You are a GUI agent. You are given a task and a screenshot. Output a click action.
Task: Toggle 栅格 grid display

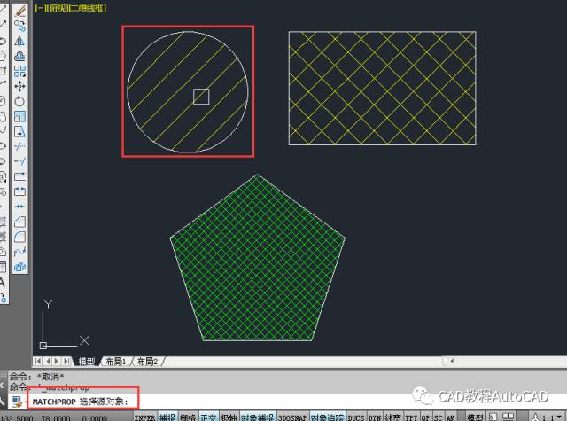[188, 417]
